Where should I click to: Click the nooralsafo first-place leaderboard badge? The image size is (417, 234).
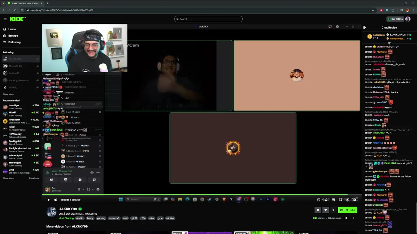tap(369, 36)
